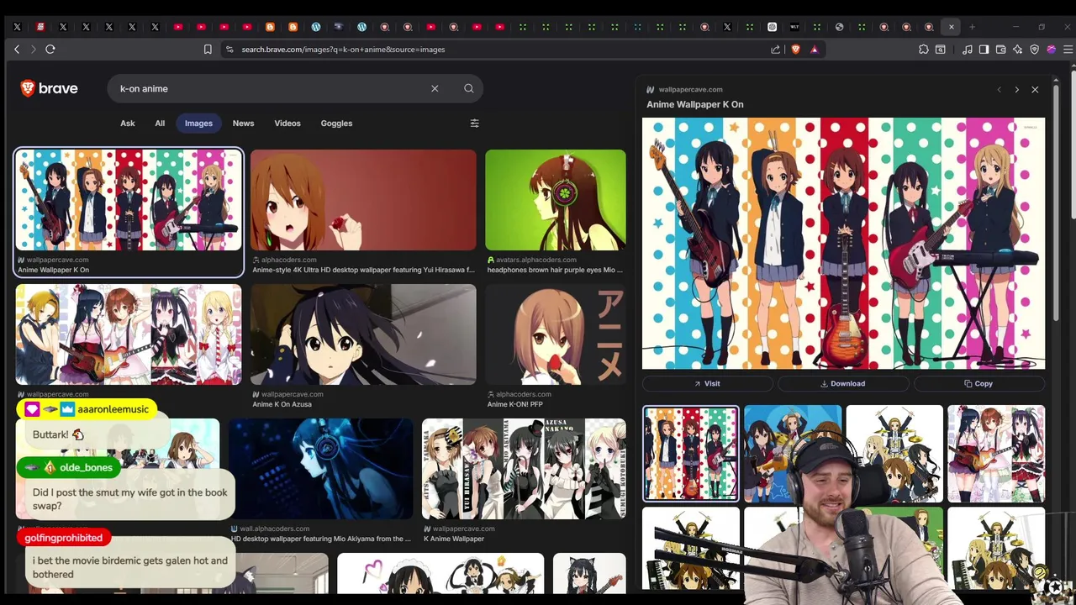Click the Visit button in preview panel
The height and width of the screenshot is (605, 1076).
tap(707, 383)
